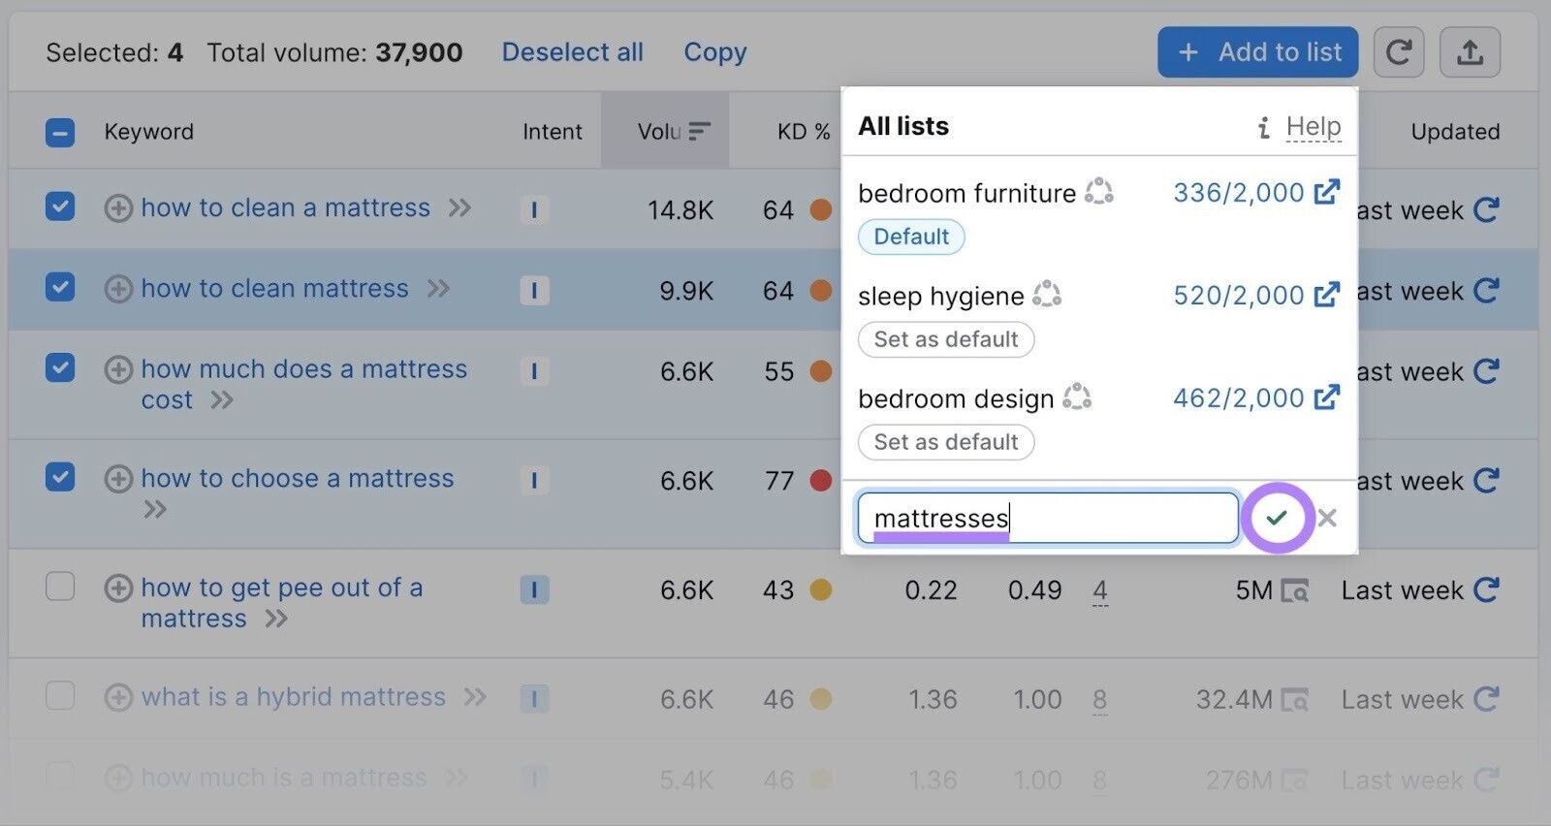Expand chevrons for 'how to clean a mattress'
This screenshot has height=826, width=1551.
pos(459,207)
